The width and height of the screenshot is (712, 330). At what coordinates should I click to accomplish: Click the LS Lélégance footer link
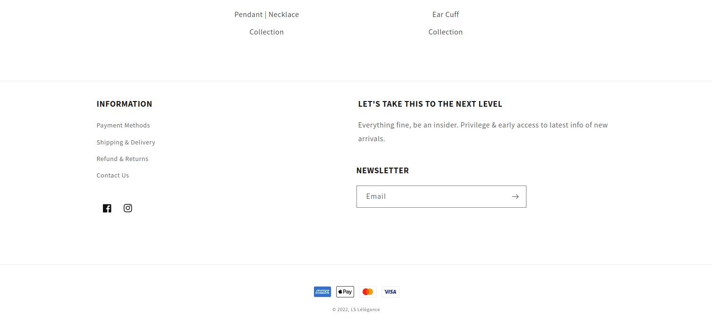click(365, 310)
